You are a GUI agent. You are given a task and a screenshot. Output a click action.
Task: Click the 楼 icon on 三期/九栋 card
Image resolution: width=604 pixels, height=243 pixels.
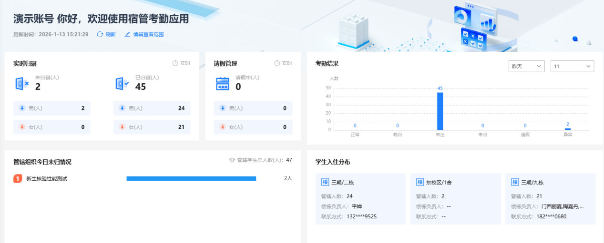515,182
